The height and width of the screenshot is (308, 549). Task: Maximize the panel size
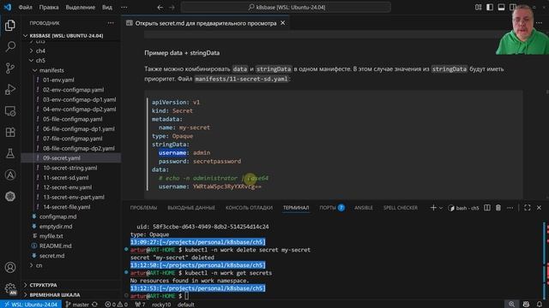[x=528, y=208]
